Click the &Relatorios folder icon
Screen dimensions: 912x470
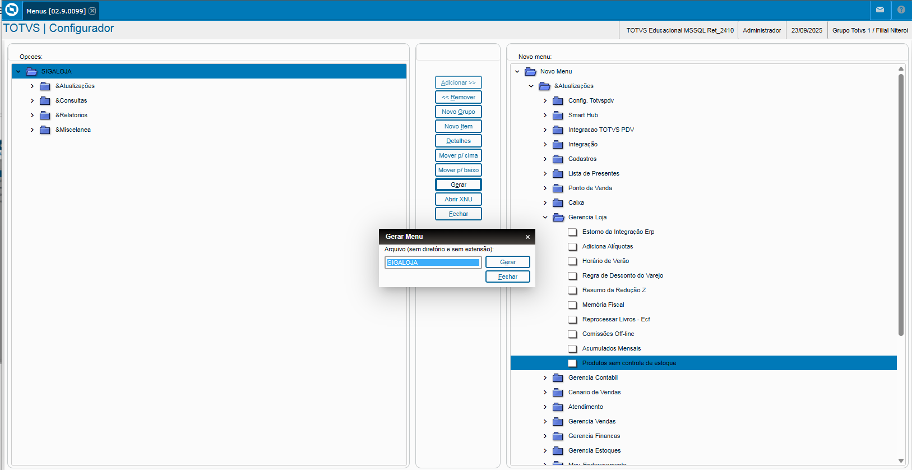coord(45,116)
